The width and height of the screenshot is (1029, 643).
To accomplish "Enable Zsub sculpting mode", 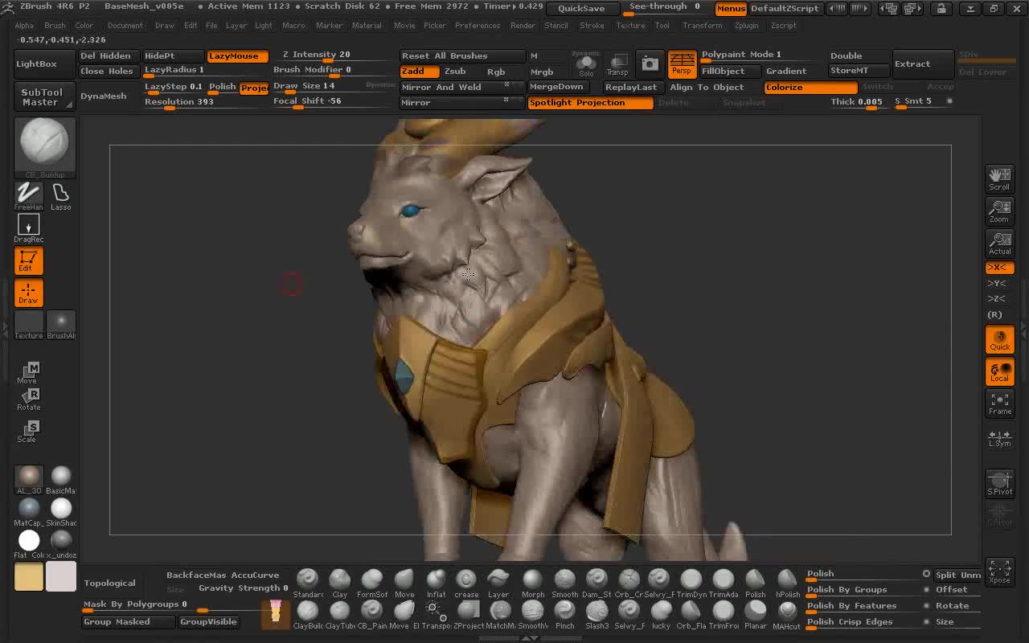I will click(455, 72).
